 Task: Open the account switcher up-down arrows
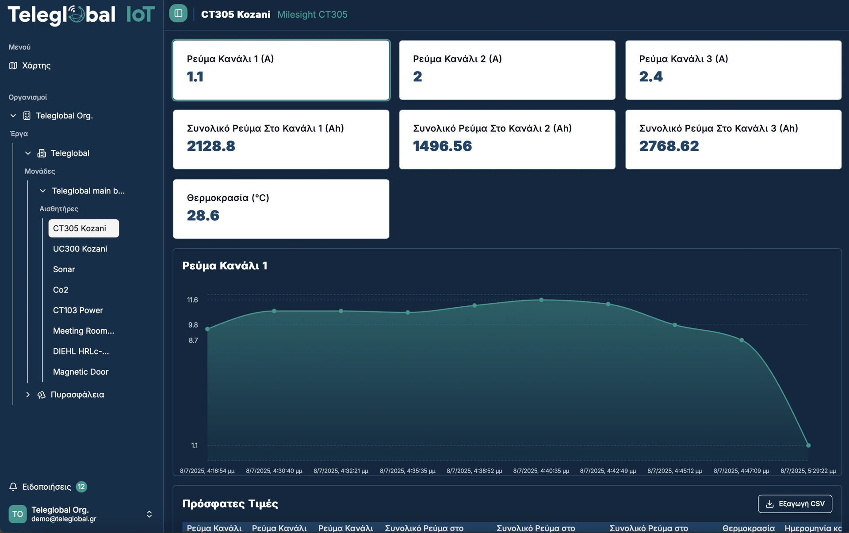point(149,514)
